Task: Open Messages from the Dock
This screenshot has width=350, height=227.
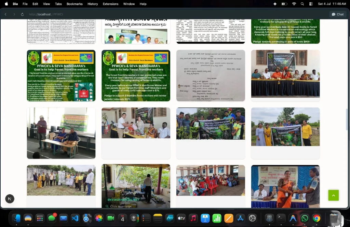Action: tap(52, 218)
